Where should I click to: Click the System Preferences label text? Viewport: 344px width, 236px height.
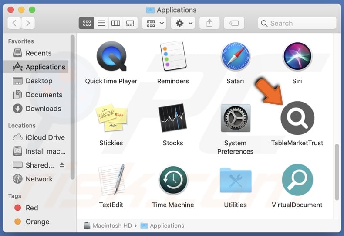point(235,147)
